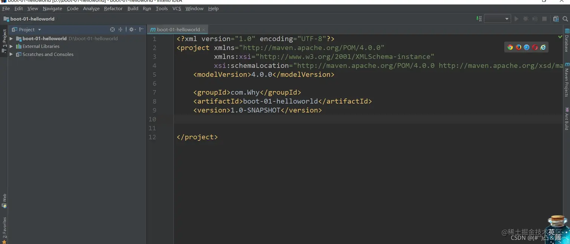Open the Edit menu

pos(19,8)
